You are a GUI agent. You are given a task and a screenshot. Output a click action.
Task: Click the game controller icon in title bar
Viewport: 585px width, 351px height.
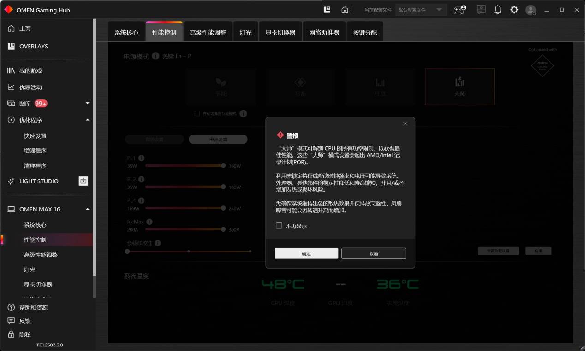(x=459, y=10)
